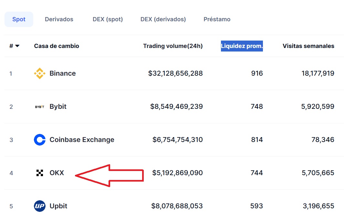This screenshot has width=344, height=217.
Task: Click the Upbit name link
Action: 59,206
